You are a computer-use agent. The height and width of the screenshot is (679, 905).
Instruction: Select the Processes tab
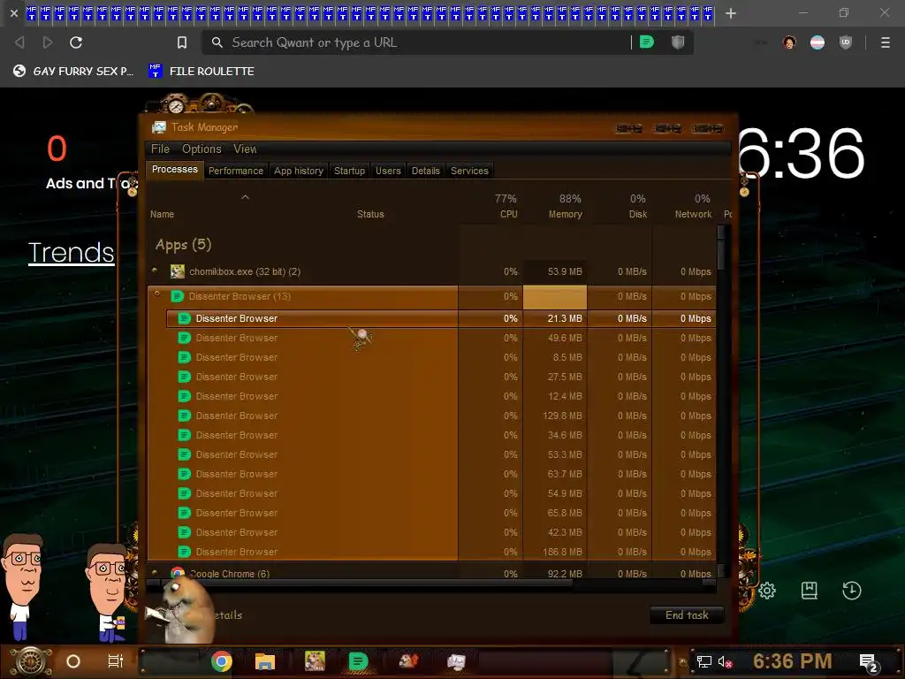tap(175, 169)
